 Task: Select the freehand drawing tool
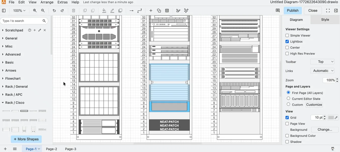pyautogui.click(x=178, y=11)
